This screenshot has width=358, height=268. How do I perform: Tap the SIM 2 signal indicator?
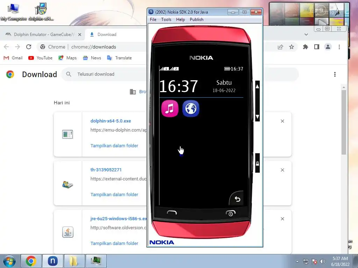pos(174,69)
